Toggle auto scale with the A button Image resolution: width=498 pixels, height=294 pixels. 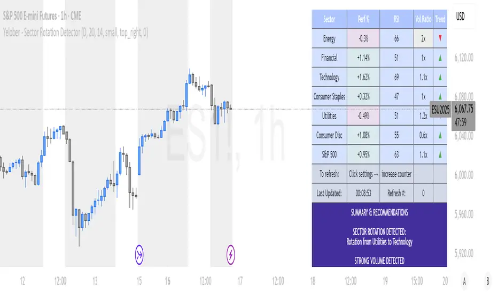(x=465, y=281)
